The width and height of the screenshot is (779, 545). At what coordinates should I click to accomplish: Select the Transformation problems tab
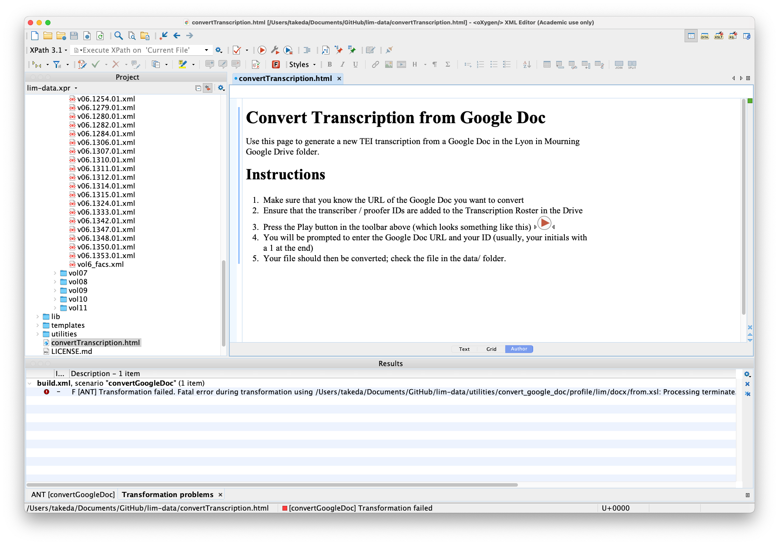[168, 494]
